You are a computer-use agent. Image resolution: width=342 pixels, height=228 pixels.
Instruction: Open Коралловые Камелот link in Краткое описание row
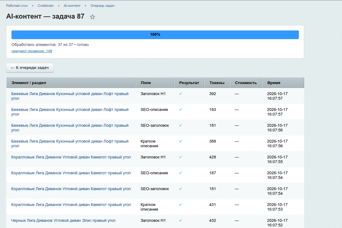pyautogui.click(x=71, y=205)
